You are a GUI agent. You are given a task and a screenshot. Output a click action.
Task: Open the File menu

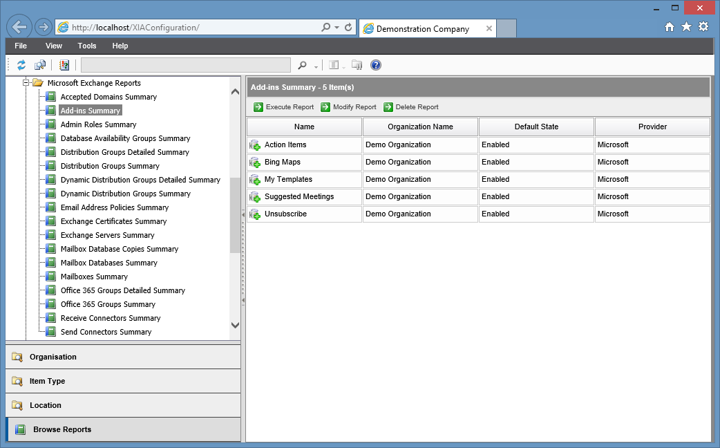click(21, 46)
